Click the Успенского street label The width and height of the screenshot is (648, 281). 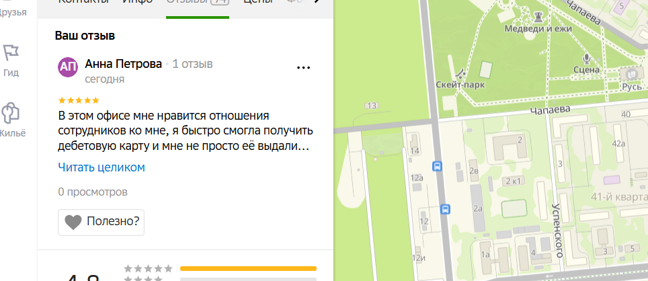pos(558,231)
